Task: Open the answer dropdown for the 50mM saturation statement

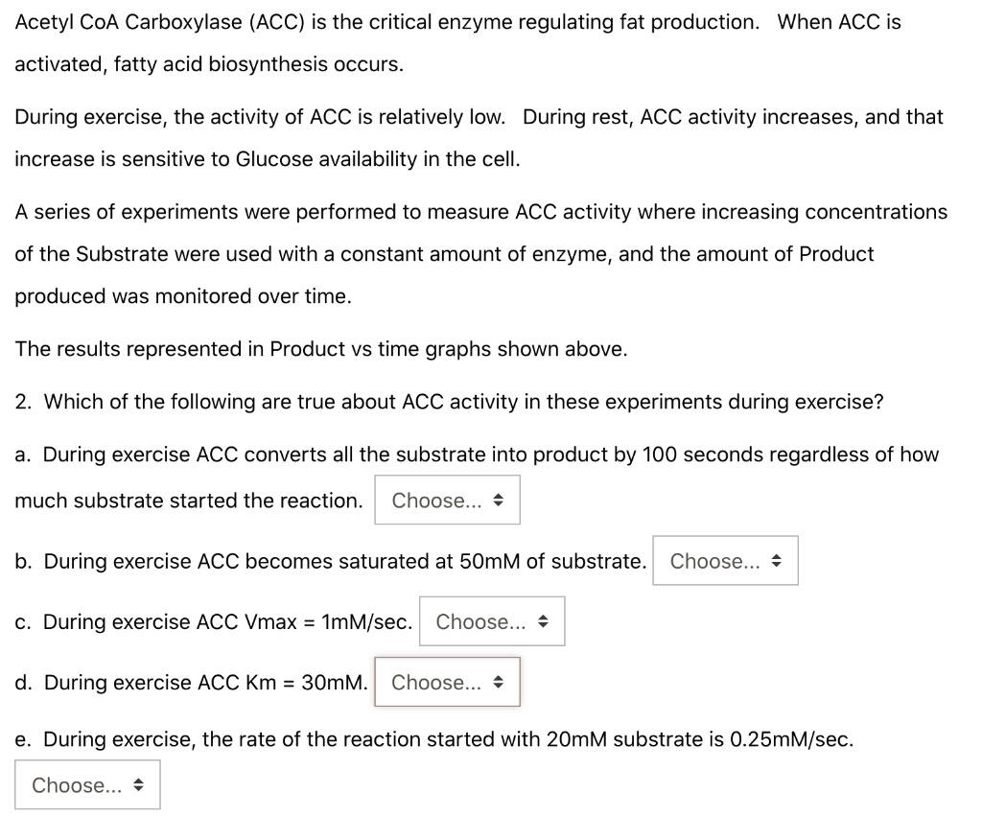Action: pyautogui.click(x=725, y=561)
